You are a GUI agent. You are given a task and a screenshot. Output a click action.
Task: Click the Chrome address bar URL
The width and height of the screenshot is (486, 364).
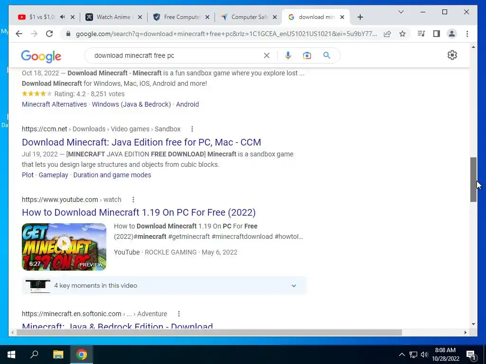[226, 34]
